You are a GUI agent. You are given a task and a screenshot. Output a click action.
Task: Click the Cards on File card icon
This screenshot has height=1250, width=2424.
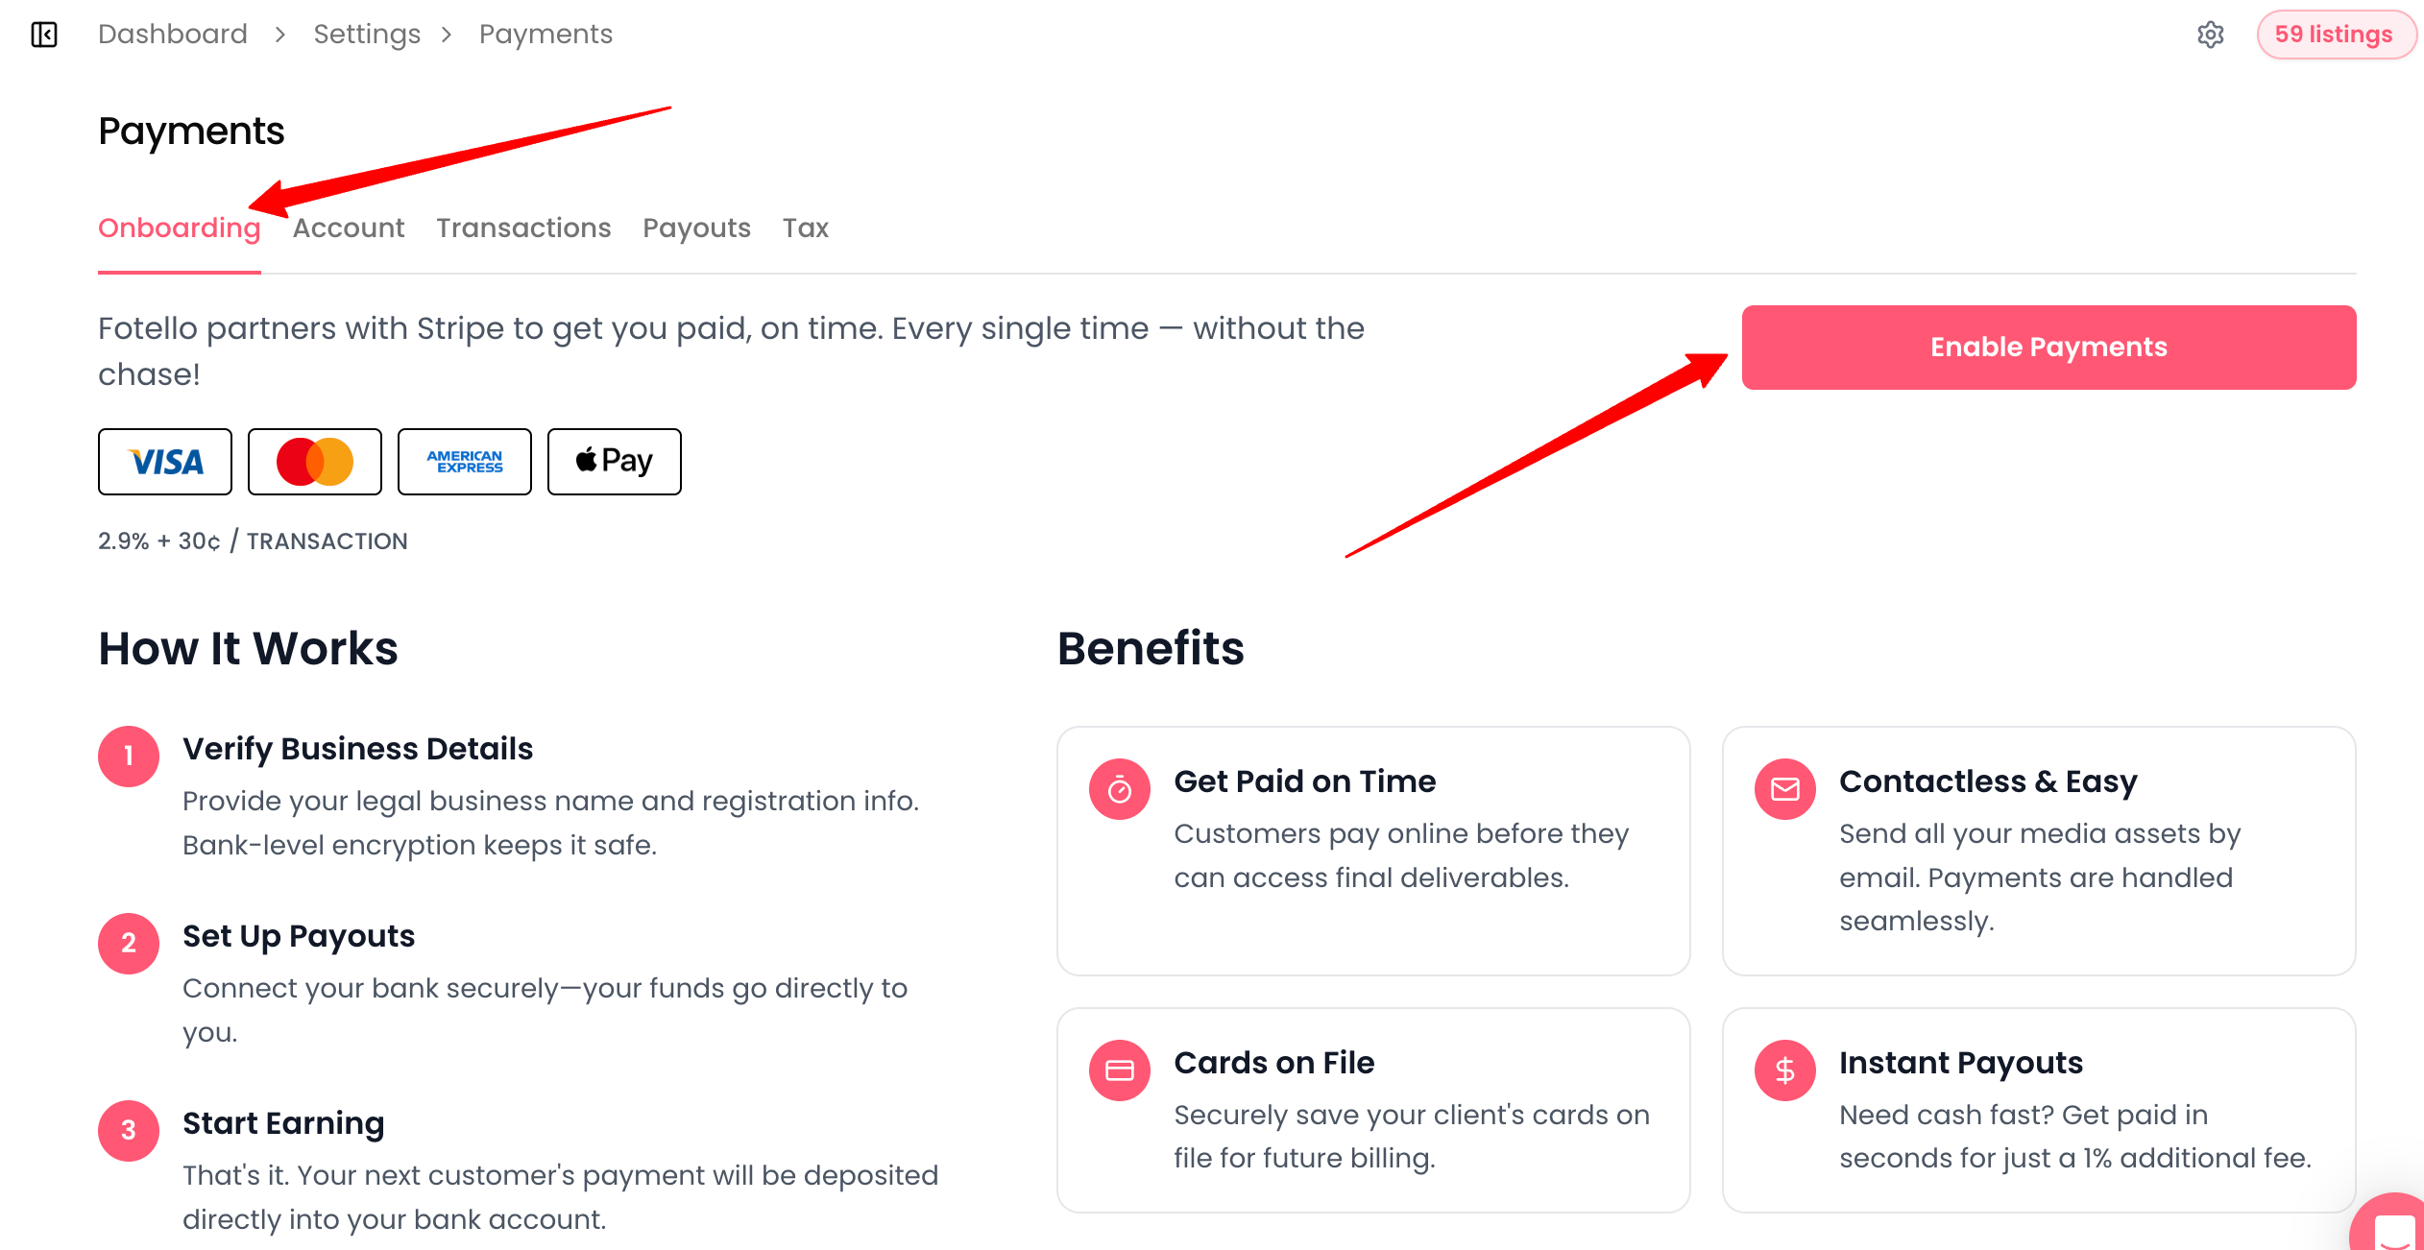pyautogui.click(x=1119, y=1070)
